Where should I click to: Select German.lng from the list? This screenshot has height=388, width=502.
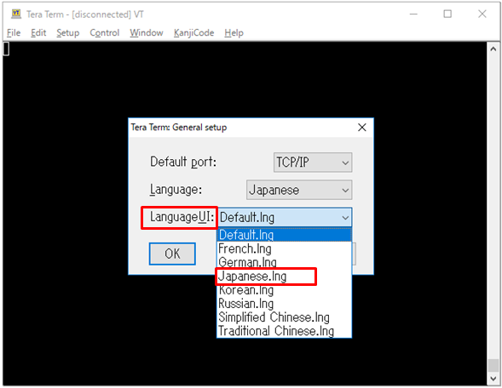point(284,262)
